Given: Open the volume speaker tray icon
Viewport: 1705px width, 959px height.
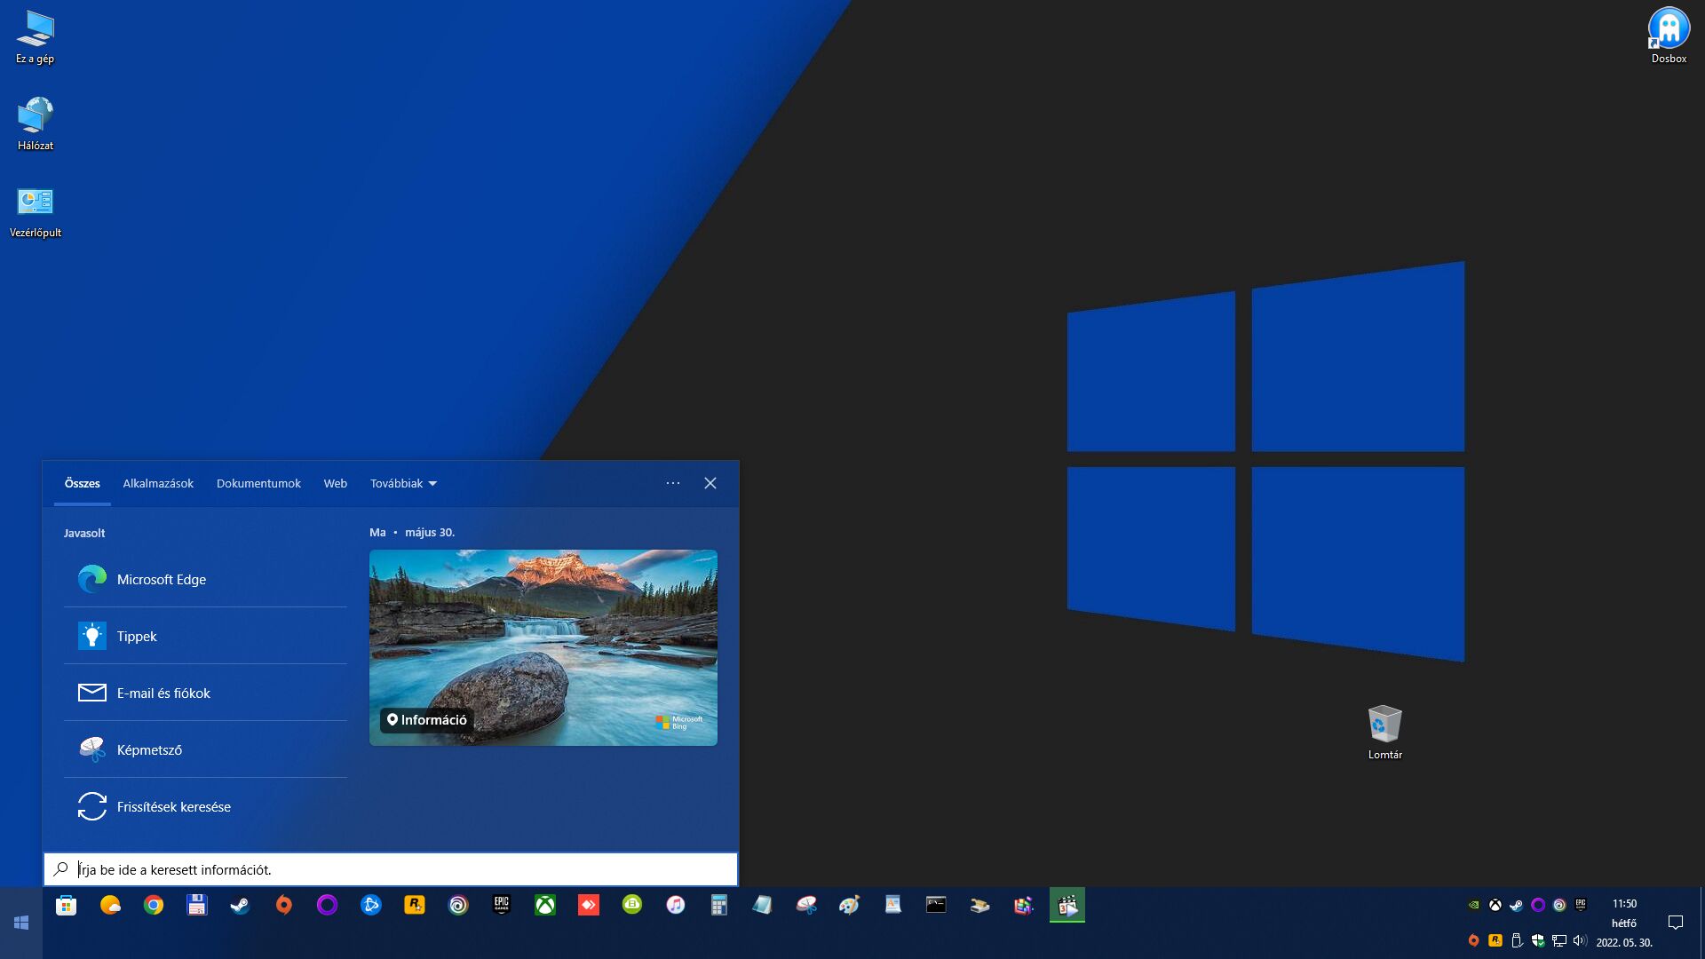Looking at the screenshot, I should (x=1580, y=940).
